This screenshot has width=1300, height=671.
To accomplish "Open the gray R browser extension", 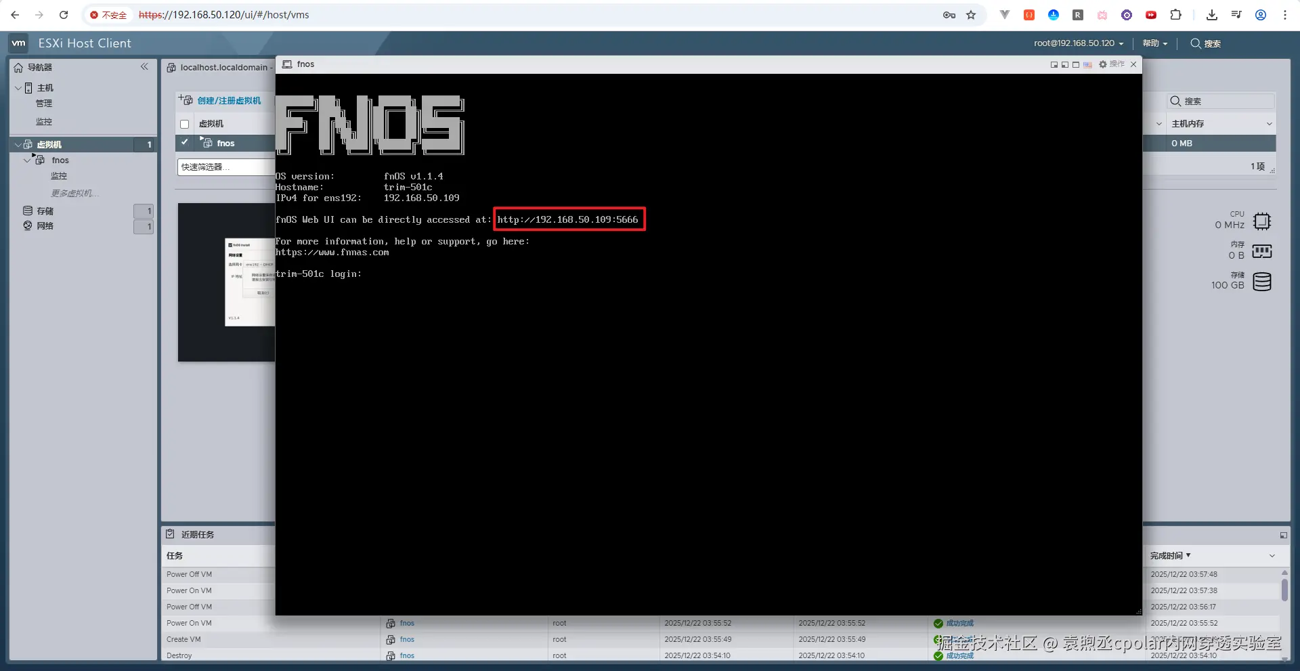I will click(1078, 15).
